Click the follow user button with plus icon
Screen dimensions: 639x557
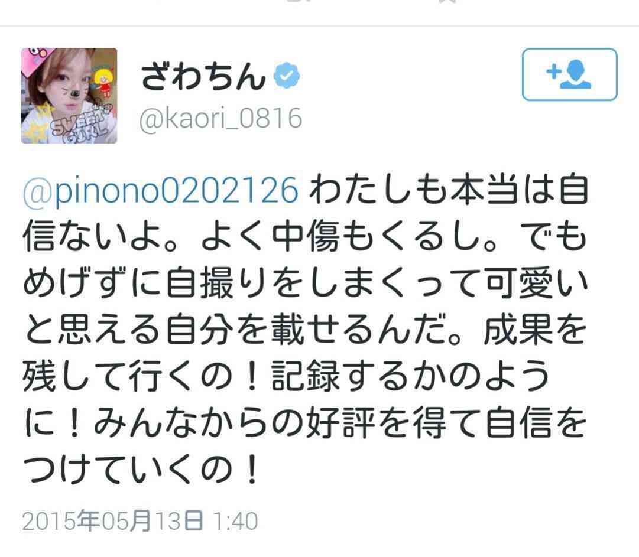coord(569,74)
